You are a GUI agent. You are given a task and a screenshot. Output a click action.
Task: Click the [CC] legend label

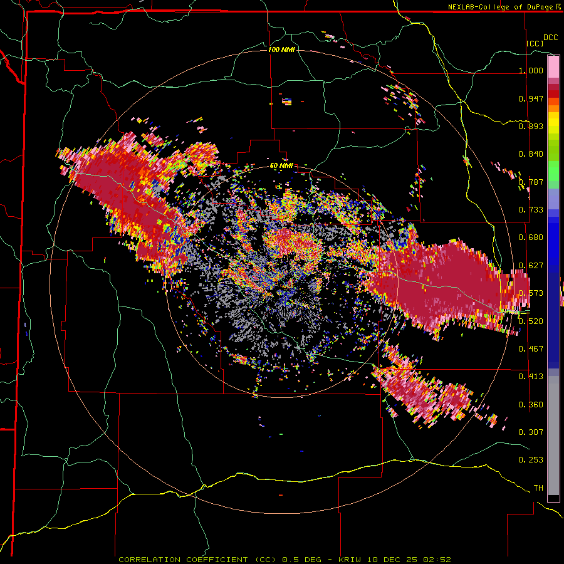pyautogui.click(x=535, y=43)
